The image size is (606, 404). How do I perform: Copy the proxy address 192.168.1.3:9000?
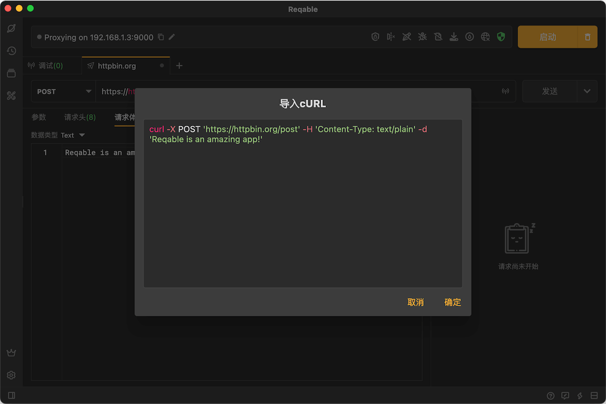coord(161,37)
